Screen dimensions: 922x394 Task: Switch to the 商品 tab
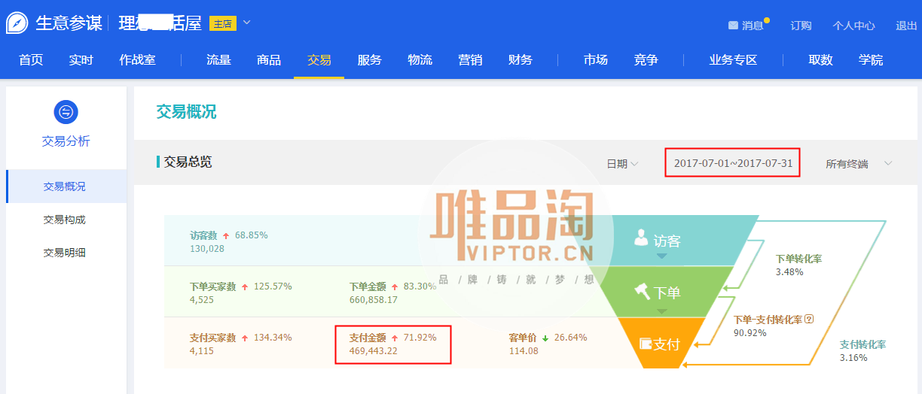(x=269, y=60)
